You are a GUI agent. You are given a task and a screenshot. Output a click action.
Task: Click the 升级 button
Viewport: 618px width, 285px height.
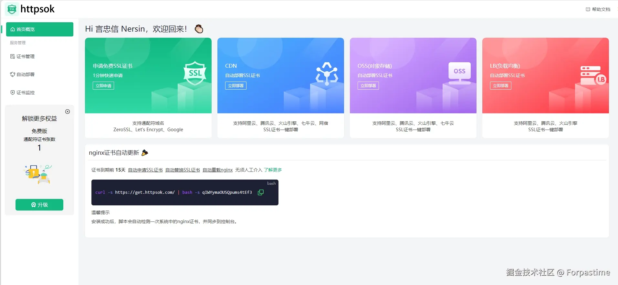39,205
